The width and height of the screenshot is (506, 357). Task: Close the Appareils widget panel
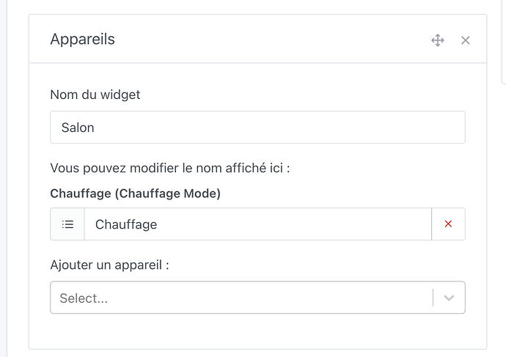466,40
